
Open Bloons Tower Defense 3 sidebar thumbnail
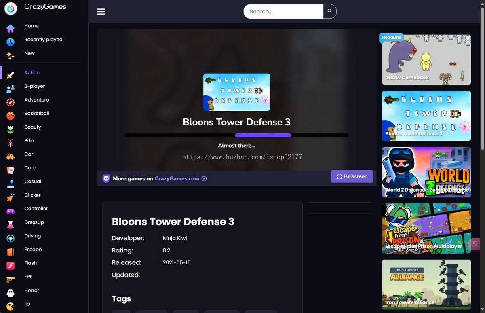point(426,116)
